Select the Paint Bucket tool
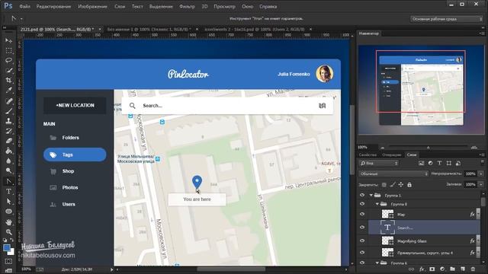This screenshot has height=274, width=488. click(8, 151)
